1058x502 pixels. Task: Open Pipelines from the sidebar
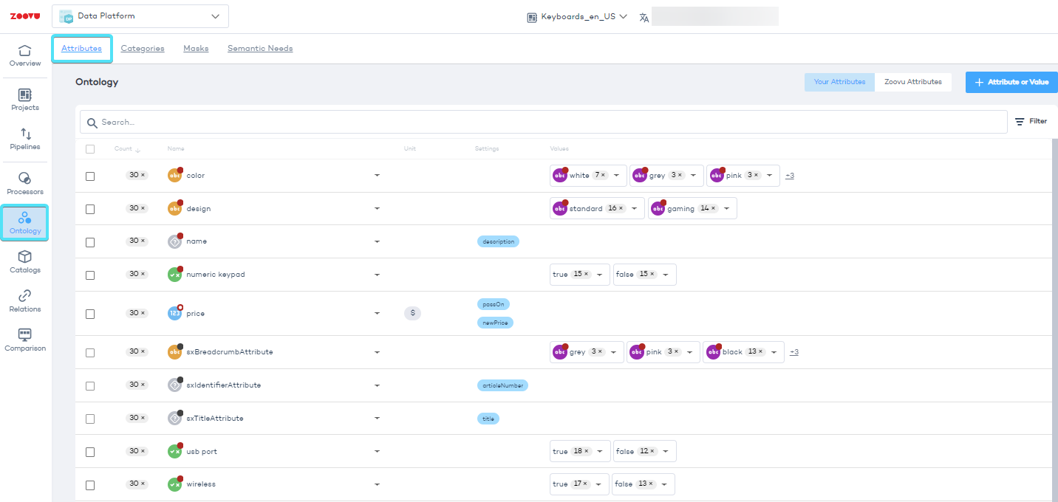click(25, 139)
